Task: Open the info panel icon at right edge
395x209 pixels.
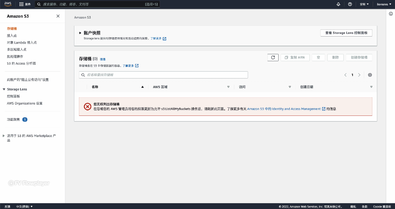Action: pos(391,14)
